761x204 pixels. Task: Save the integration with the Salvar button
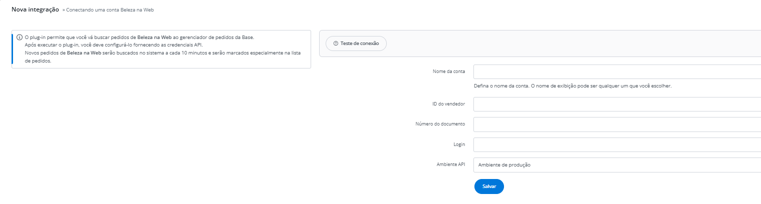(488, 186)
